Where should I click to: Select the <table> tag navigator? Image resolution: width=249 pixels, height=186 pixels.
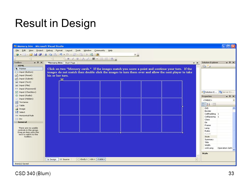pyautogui.click(x=101, y=159)
